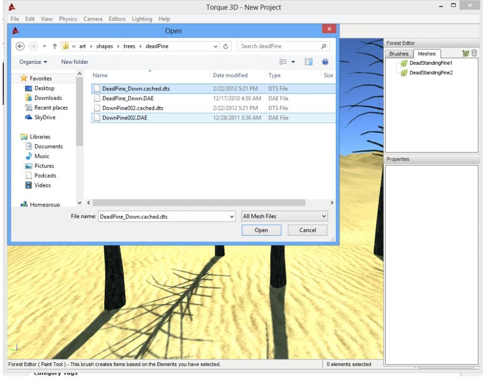The width and height of the screenshot is (483, 385).
Task: Switch to the Brushes tab
Action: pyautogui.click(x=398, y=54)
